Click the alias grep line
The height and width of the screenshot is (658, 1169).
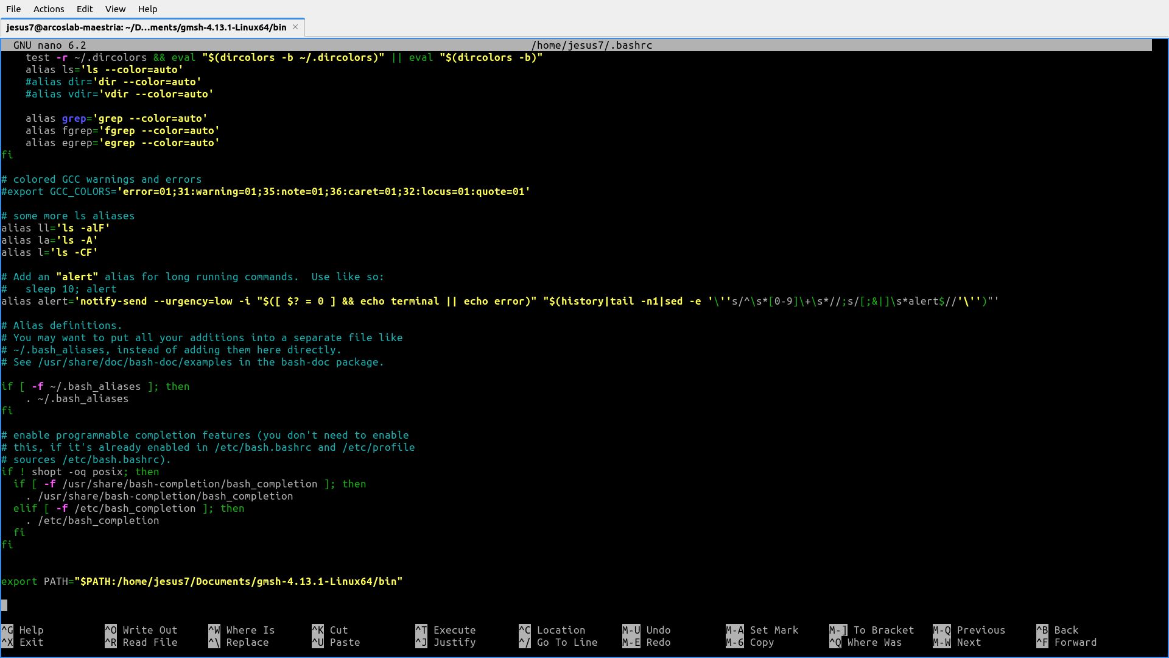(117, 118)
